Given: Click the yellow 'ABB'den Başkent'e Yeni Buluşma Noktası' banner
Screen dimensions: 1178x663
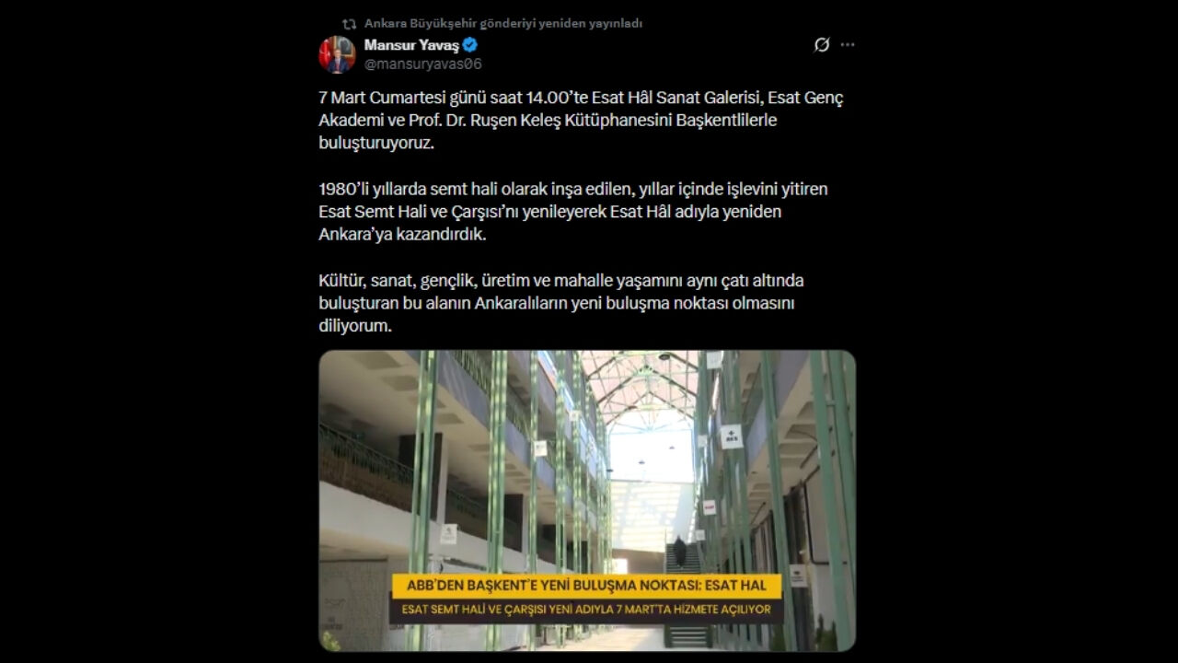Looking at the screenshot, I should click(587, 586).
